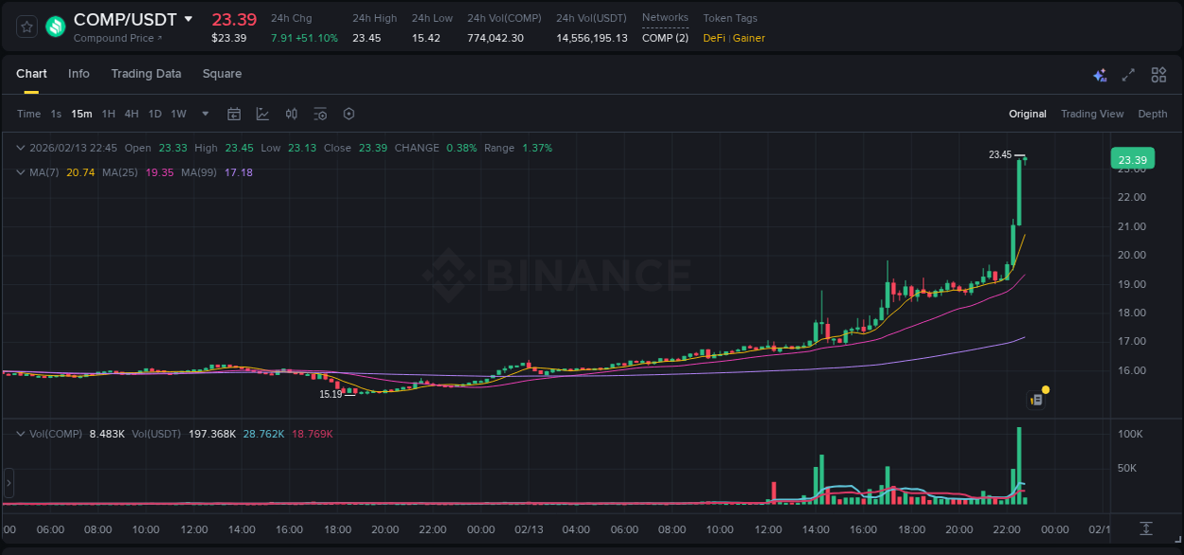Toggle the favorite star for COMP/USDT
The height and width of the screenshot is (555, 1184).
click(x=26, y=27)
